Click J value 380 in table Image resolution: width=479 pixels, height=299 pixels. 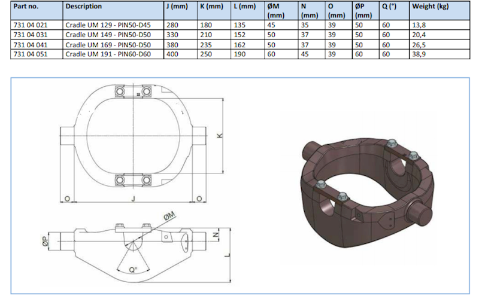172,45
